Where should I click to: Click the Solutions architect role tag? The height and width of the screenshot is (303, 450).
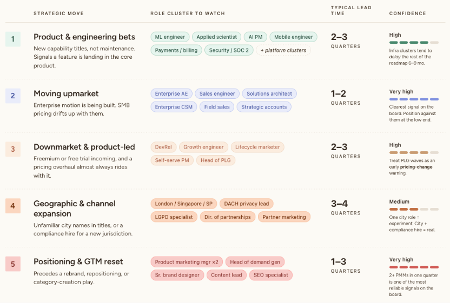(269, 93)
